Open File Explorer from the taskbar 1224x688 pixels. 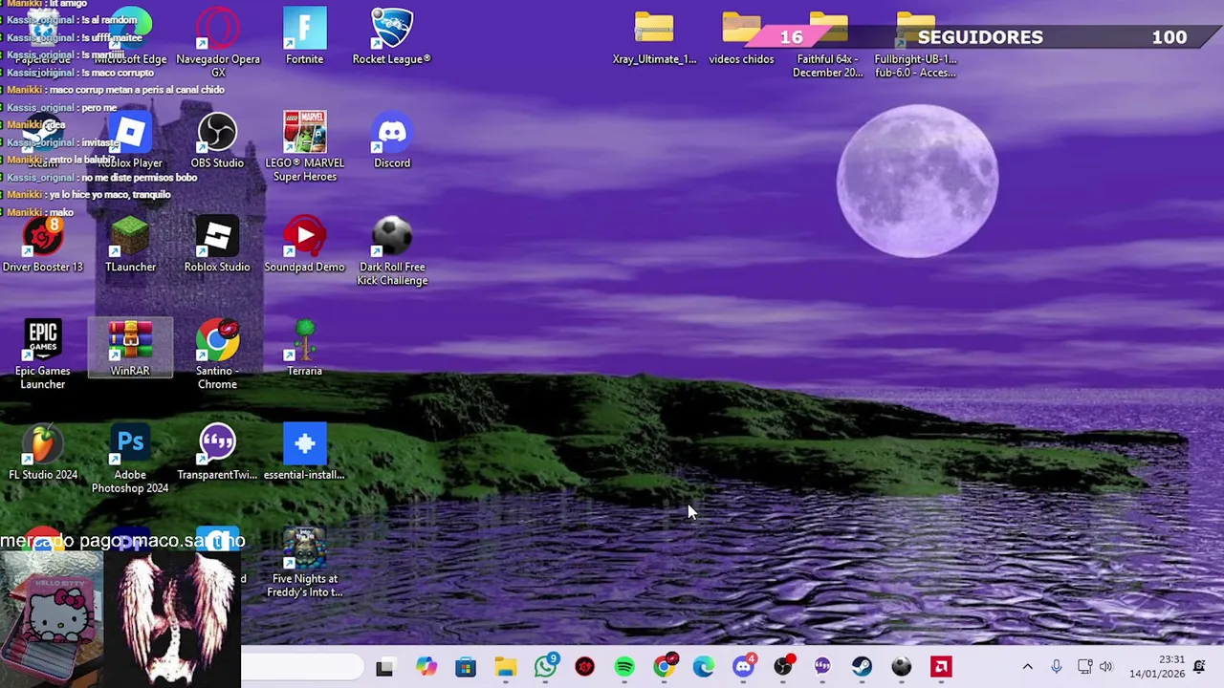click(505, 667)
